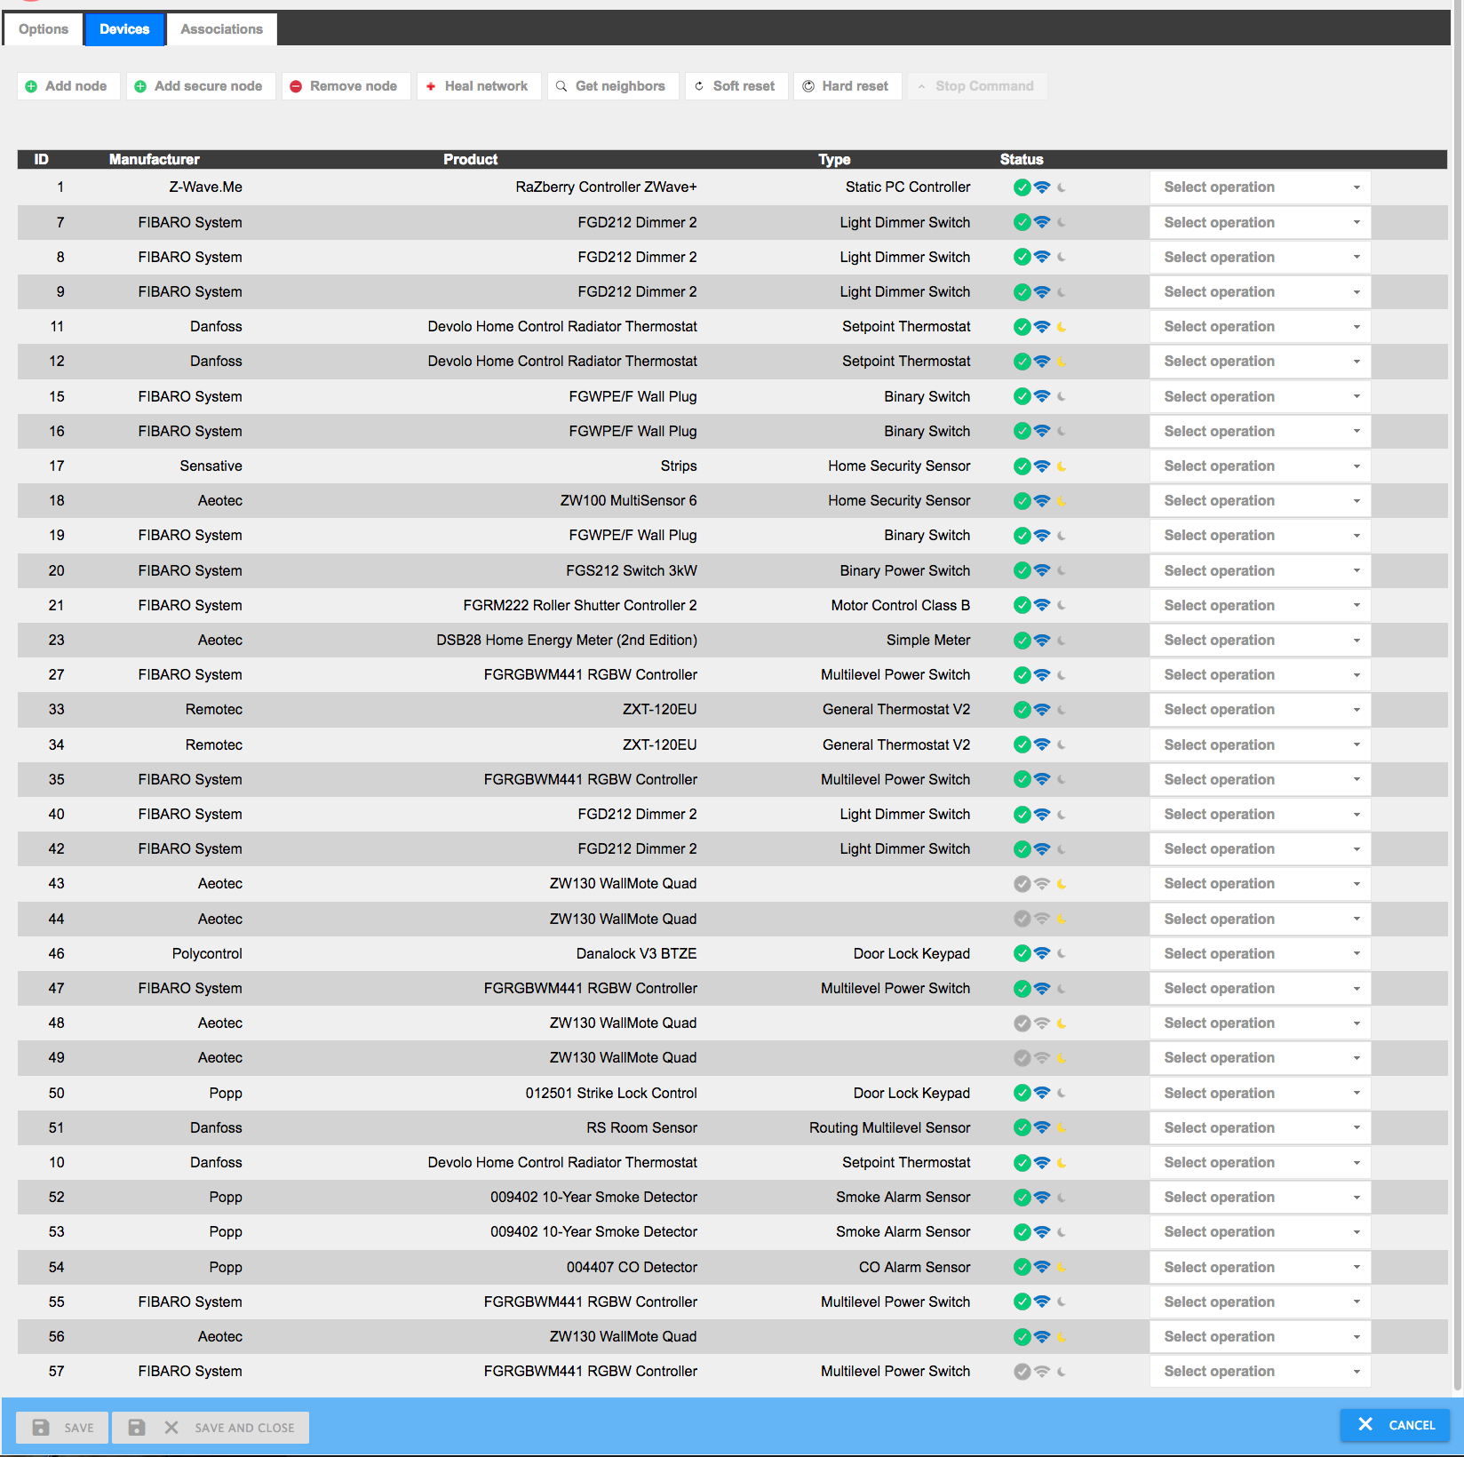Click Get neighbors
1464x1457 pixels.
pyautogui.click(x=613, y=86)
